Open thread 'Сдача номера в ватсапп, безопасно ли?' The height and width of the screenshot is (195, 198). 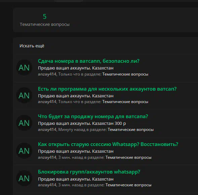coord(89,61)
